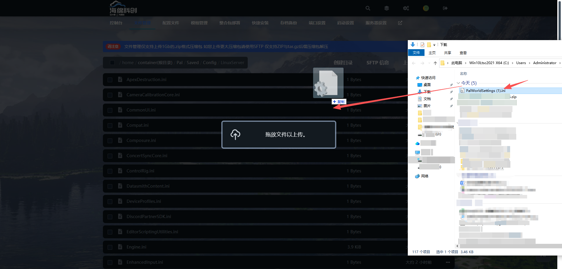The width and height of the screenshot is (562, 269).
Task: Select PalWorldSettings (1).ini file
Action: [x=485, y=91]
